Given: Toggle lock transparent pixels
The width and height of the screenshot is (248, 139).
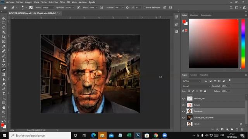Looking at the screenshot, I should [189, 91].
